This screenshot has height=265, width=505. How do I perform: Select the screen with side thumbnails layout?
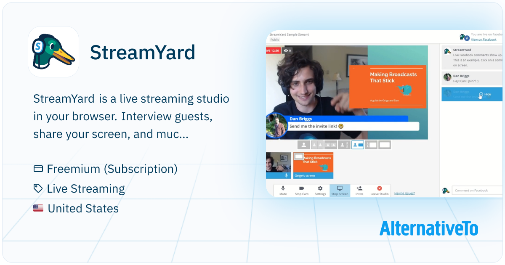click(x=371, y=145)
